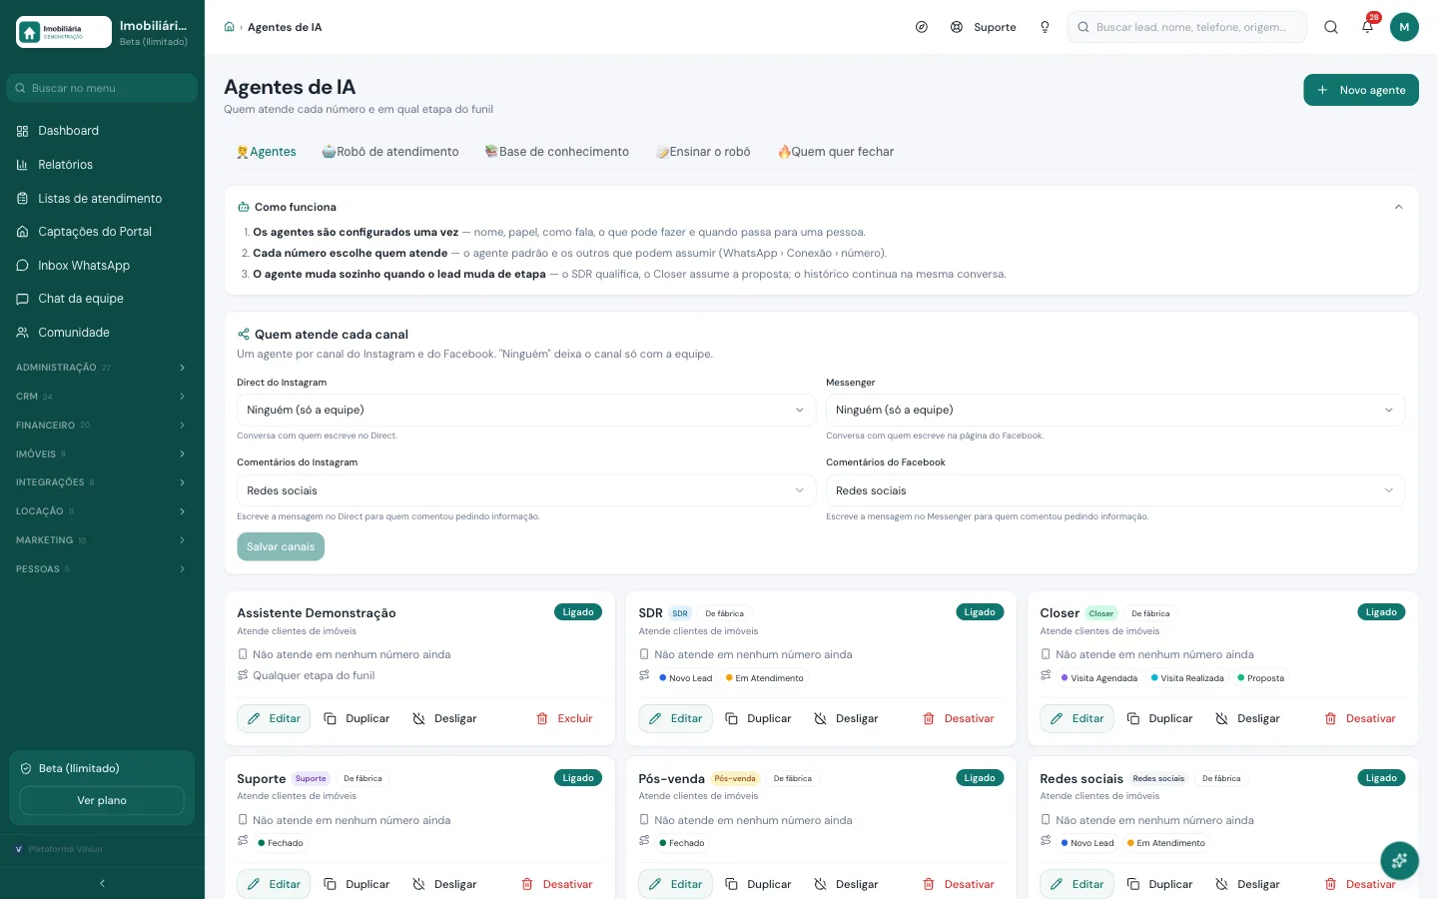Screen dimensions: 1438x899
Task: Expand the CRM sidebar group
Action: point(102,397)
